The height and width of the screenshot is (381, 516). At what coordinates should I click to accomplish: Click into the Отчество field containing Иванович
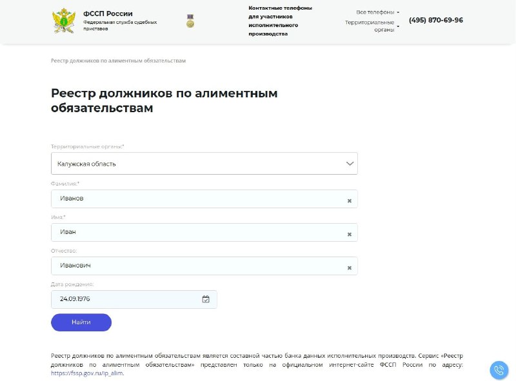(x=204, y=266)
